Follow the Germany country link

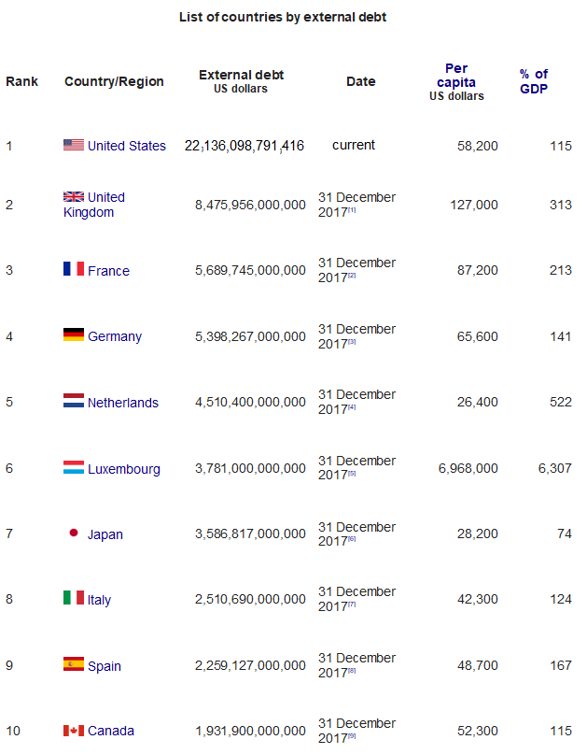(115, 336)
